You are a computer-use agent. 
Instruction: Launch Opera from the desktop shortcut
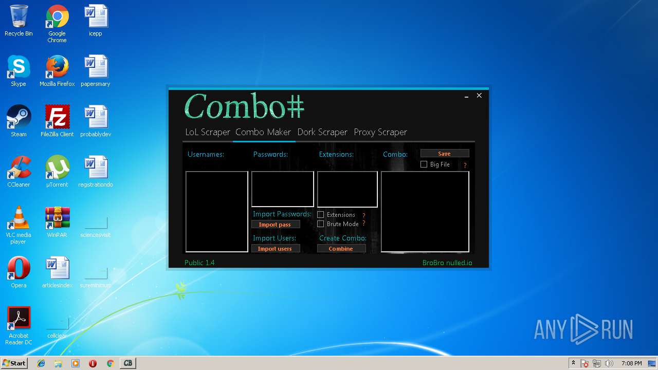click(x=19, y=273)
